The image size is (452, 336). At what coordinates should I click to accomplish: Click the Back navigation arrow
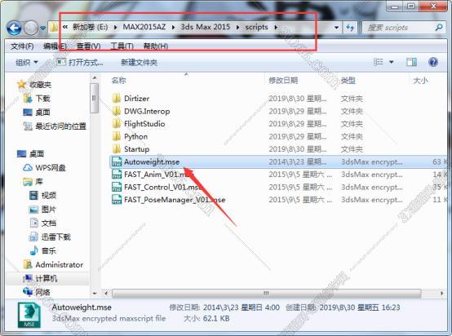tap(14, 28)
